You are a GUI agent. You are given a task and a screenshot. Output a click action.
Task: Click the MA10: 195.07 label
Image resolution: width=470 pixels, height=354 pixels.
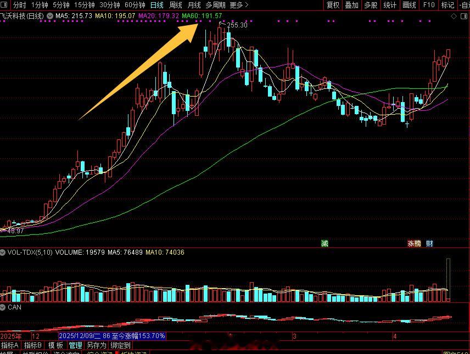[115, 16]
